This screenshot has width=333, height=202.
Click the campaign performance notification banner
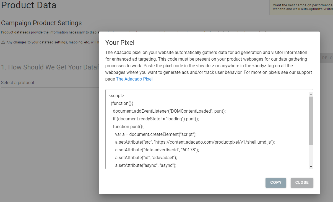click(301, 7)
